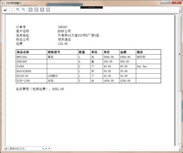Set view to actual size icon
Viewport: 183px width, 153px height.
[30, 10]
